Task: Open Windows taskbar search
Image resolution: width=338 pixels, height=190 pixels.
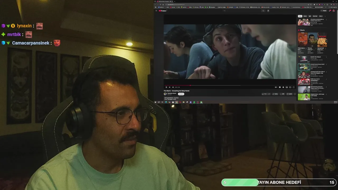Action: point(159,102)
